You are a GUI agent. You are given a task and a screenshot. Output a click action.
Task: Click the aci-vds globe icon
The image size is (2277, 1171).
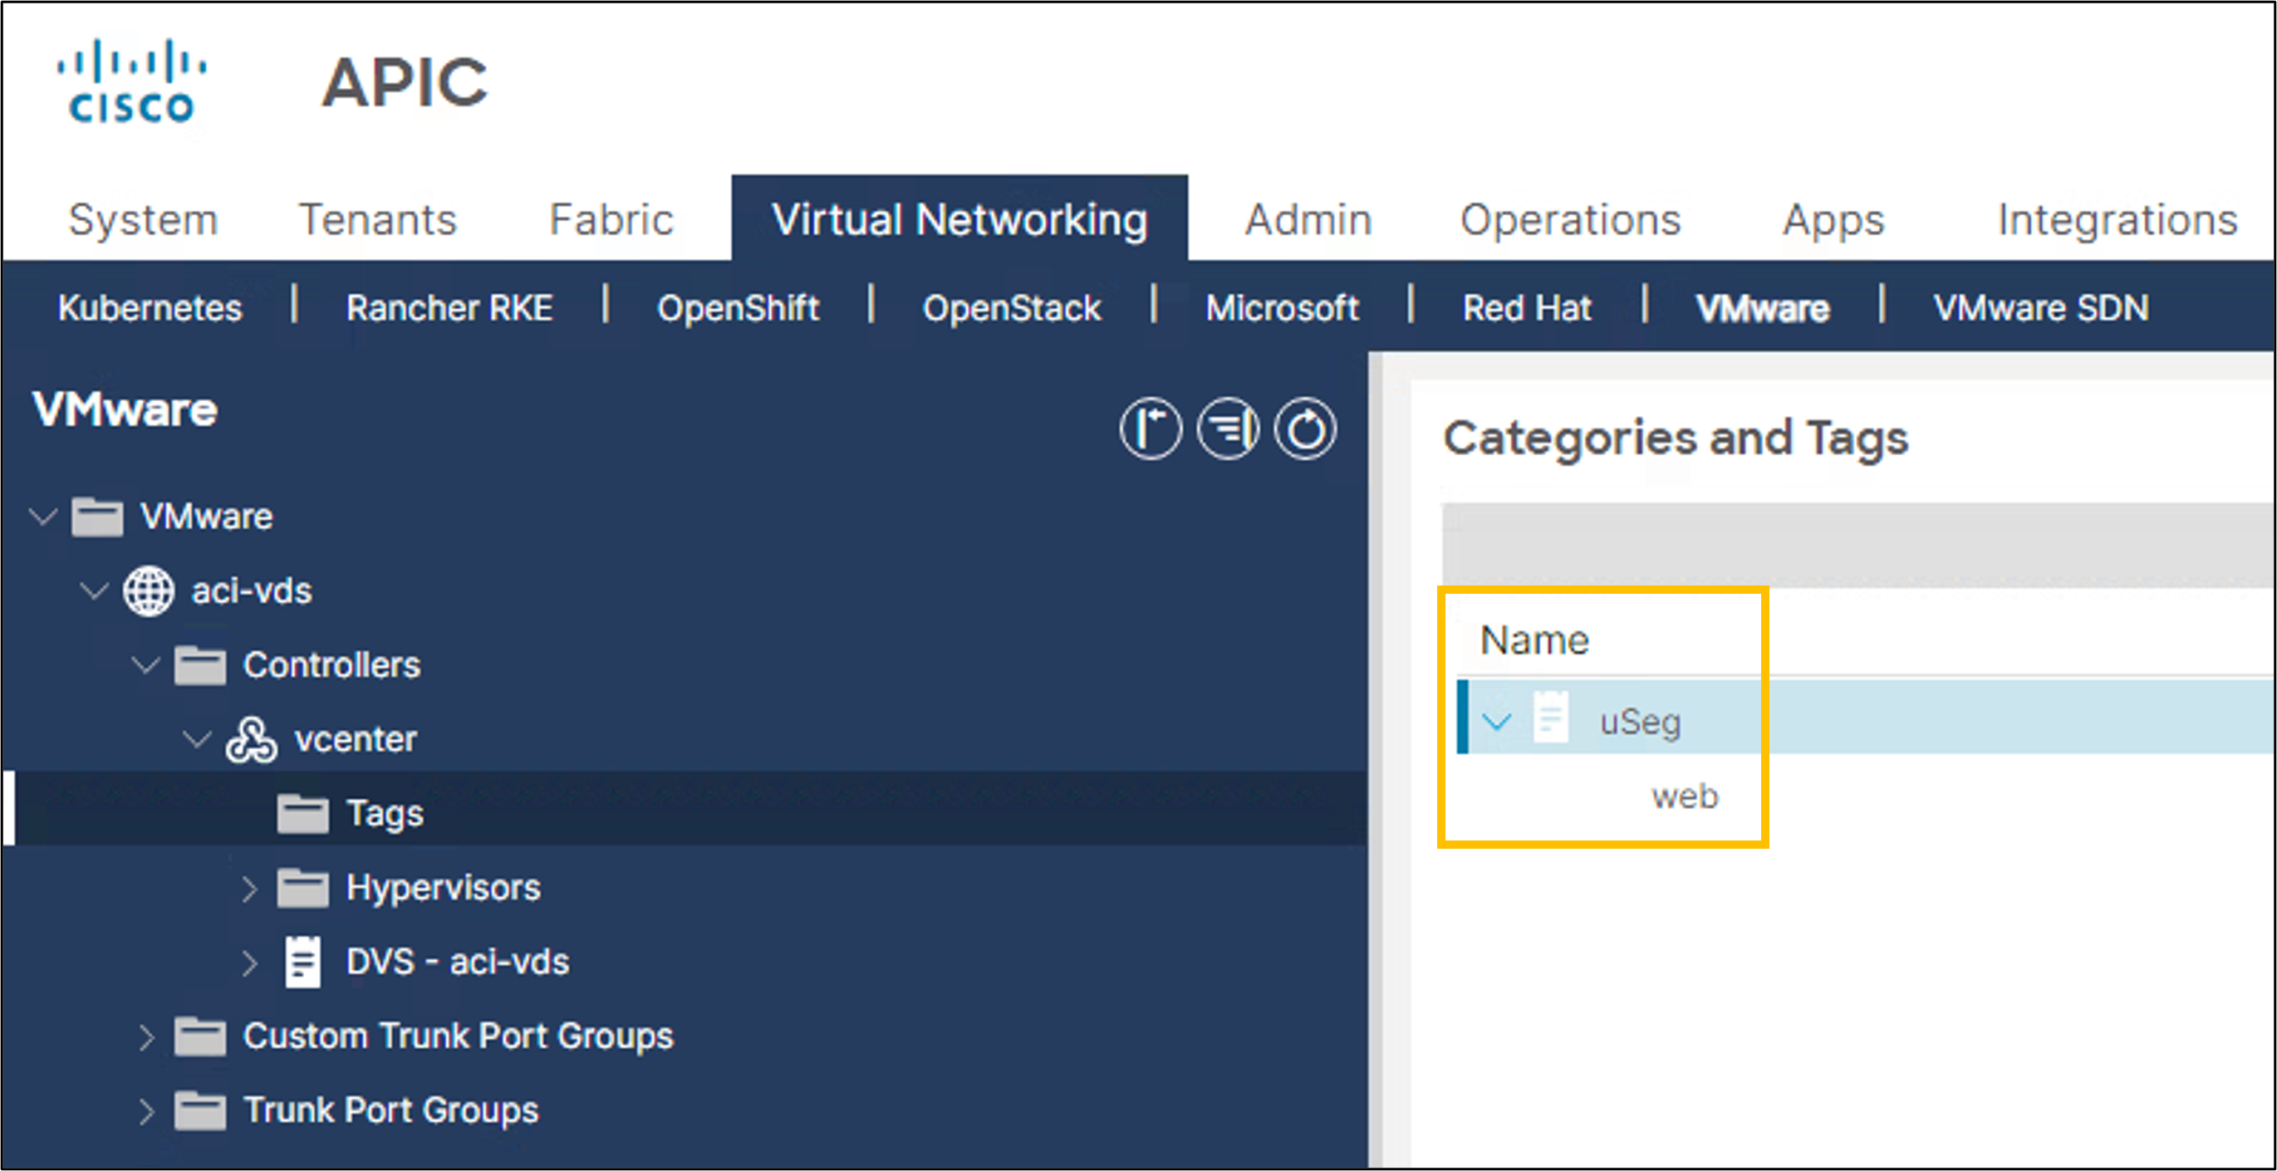click(x=149, y=590)
